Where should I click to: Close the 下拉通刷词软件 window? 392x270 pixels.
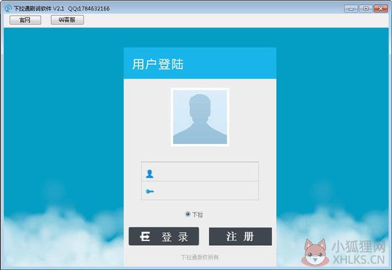click(x=380, y=8)
